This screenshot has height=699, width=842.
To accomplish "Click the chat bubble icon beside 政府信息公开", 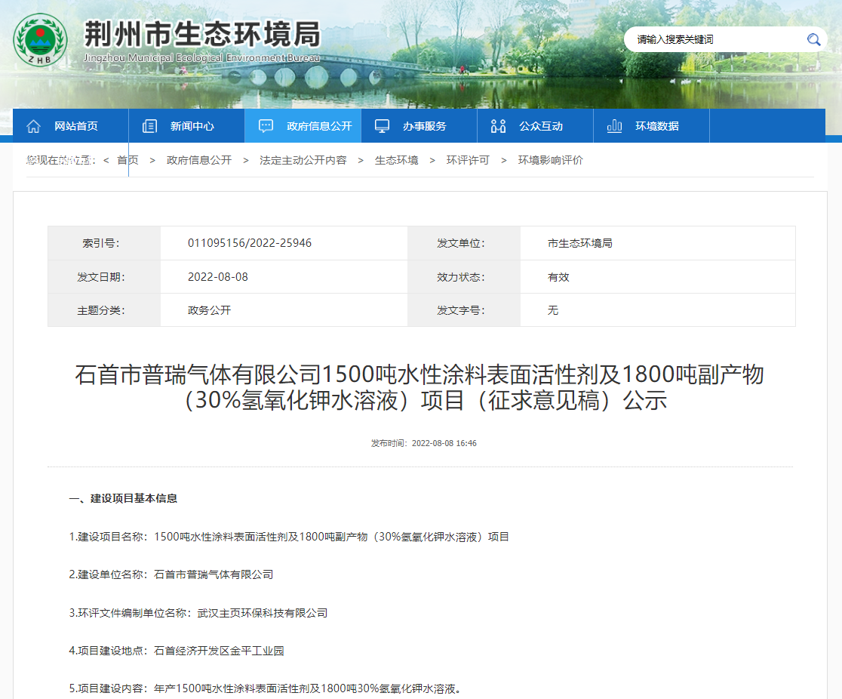I will [x=266, y=126].
